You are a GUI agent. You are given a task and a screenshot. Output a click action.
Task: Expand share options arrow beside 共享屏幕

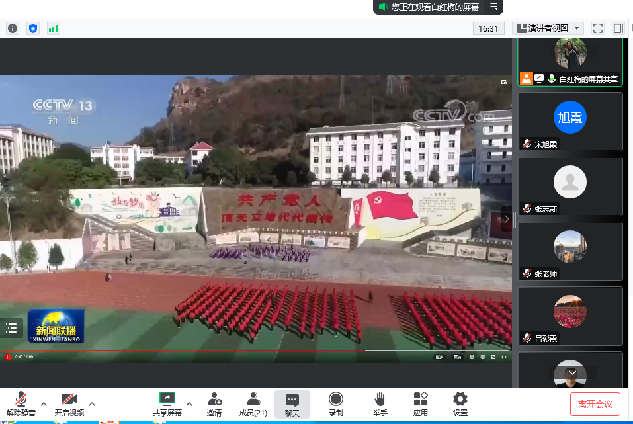(x=189, y=403)
